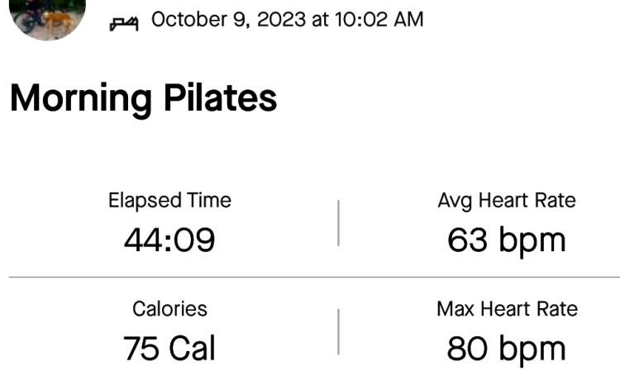Select the Elapsed Time label
620x390 pixels.
(x=169, y=200)
